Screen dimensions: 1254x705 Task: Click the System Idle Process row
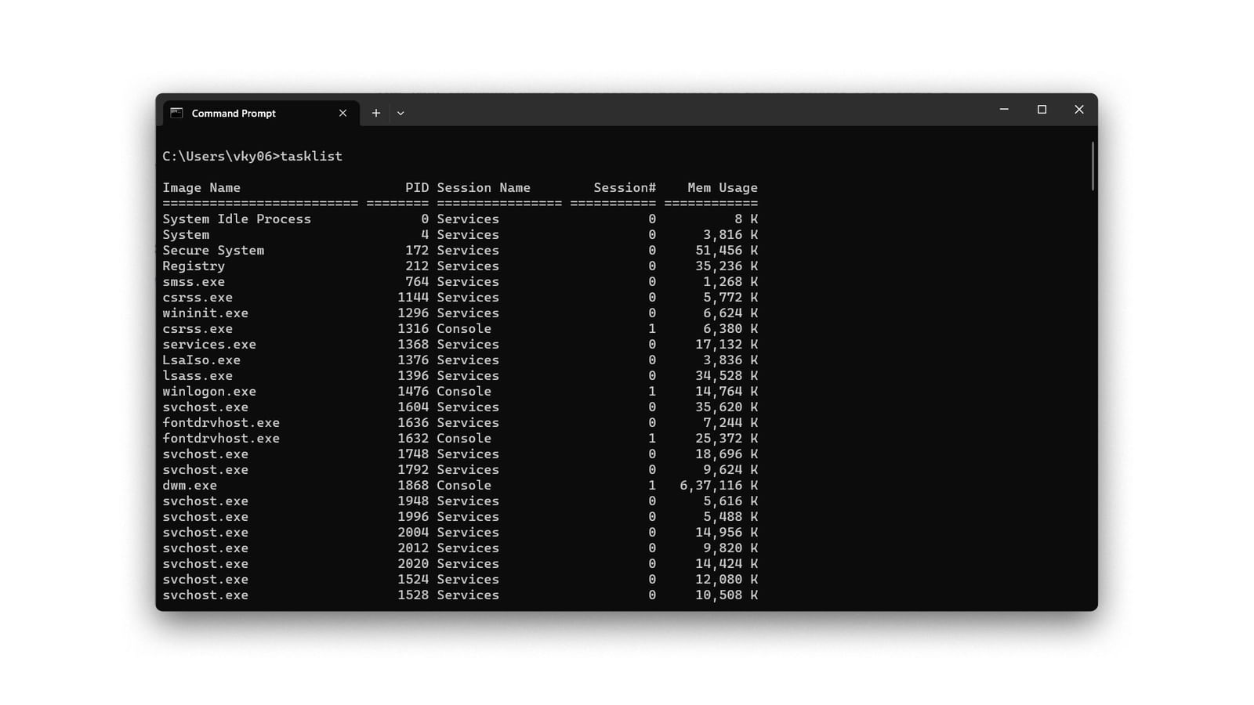(237, 219)
